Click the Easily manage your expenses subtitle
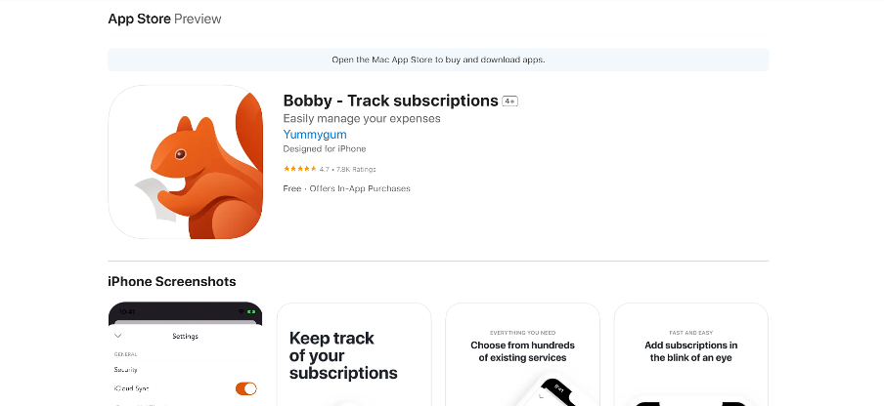The image size is (884, 406). (362, 118)
